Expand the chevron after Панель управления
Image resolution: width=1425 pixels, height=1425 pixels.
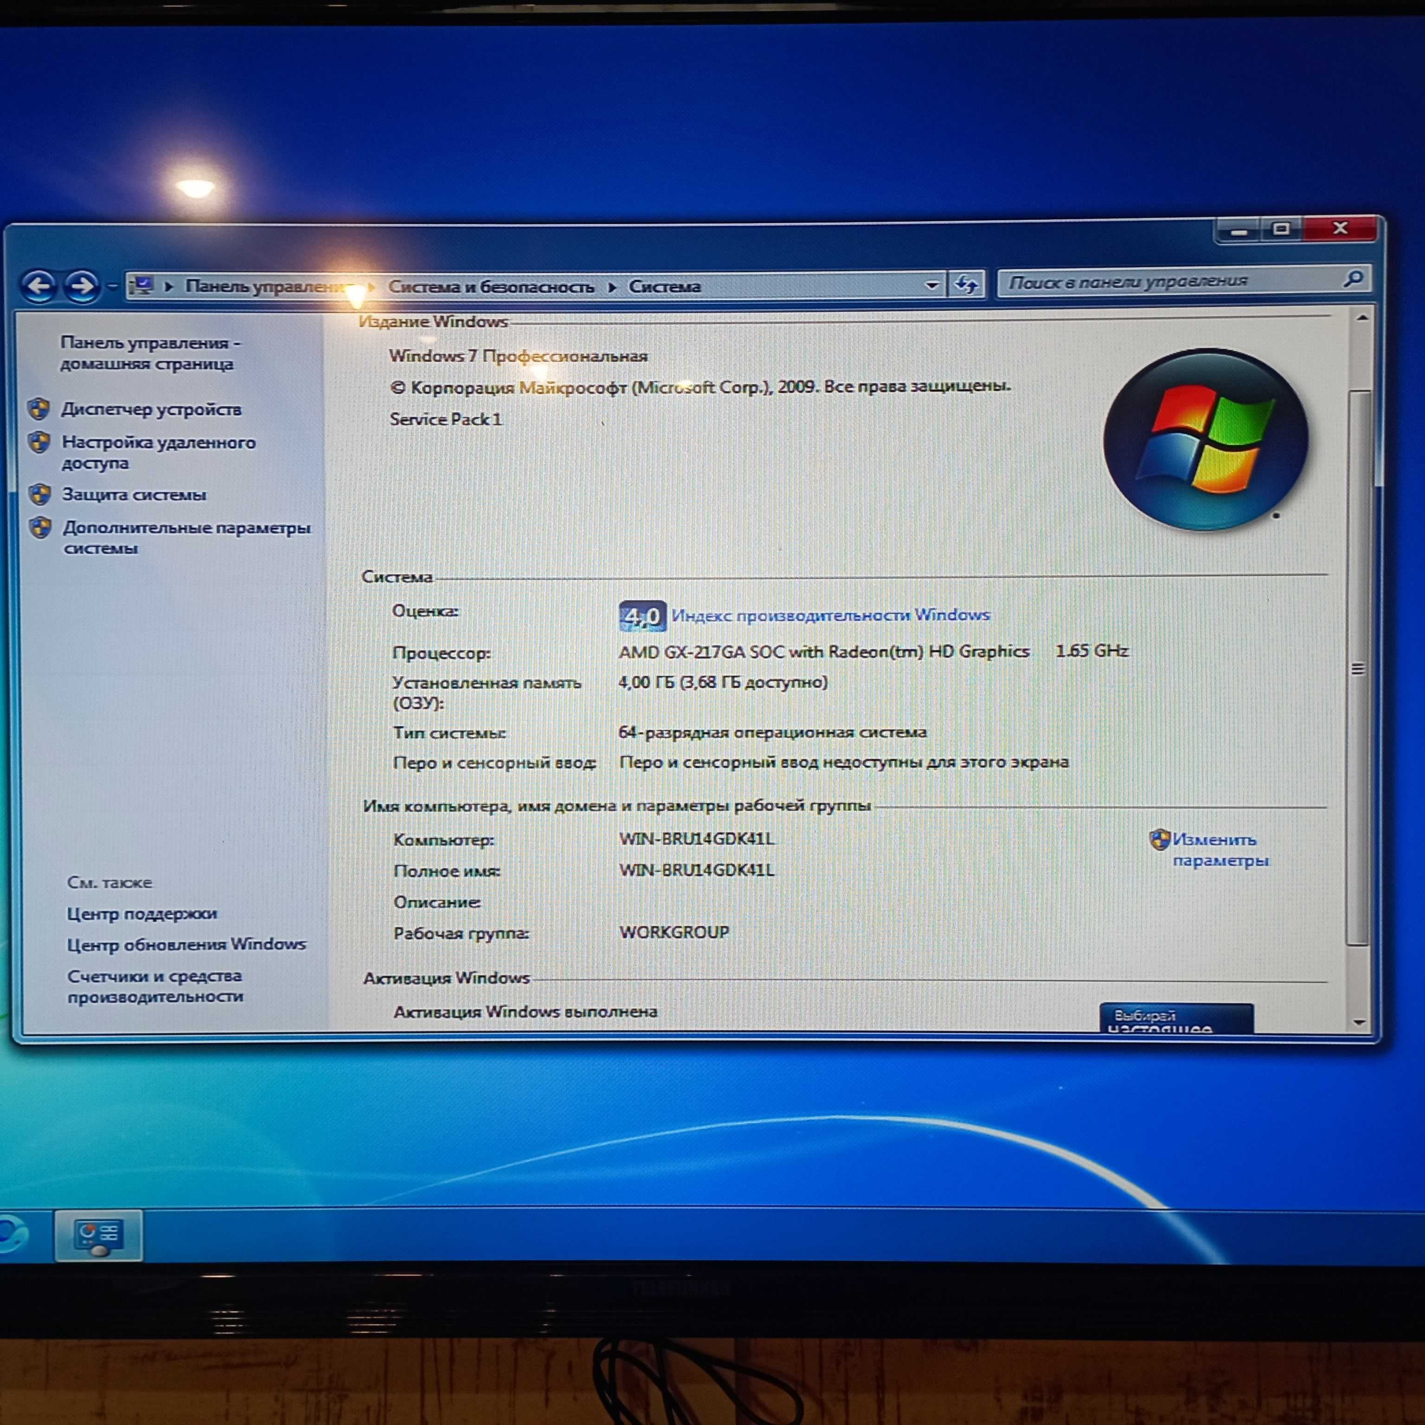pyautogui.click(x=371, y=286)
